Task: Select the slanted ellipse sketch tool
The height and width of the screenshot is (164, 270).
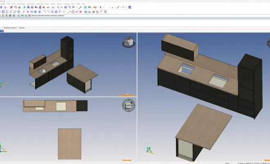Action: pos(15,12)
